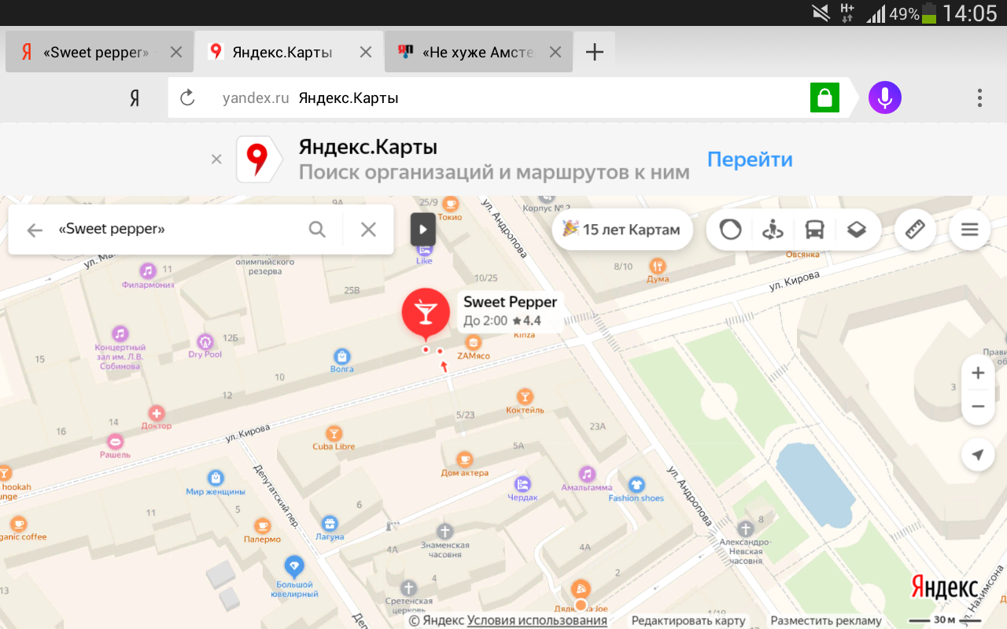The image size is (1007, 629).
Task: Dismiss the Яндекс.Карты app banner
Action: click(x=216, y=159)
